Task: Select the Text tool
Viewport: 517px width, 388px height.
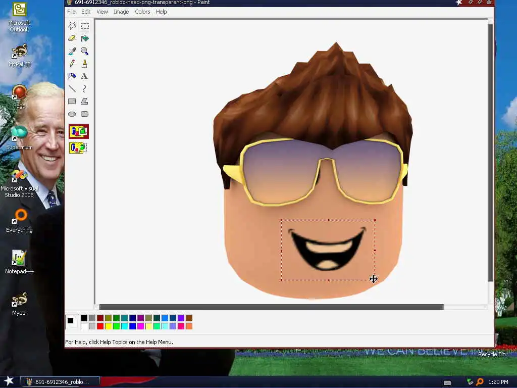Action: [85, 76]
